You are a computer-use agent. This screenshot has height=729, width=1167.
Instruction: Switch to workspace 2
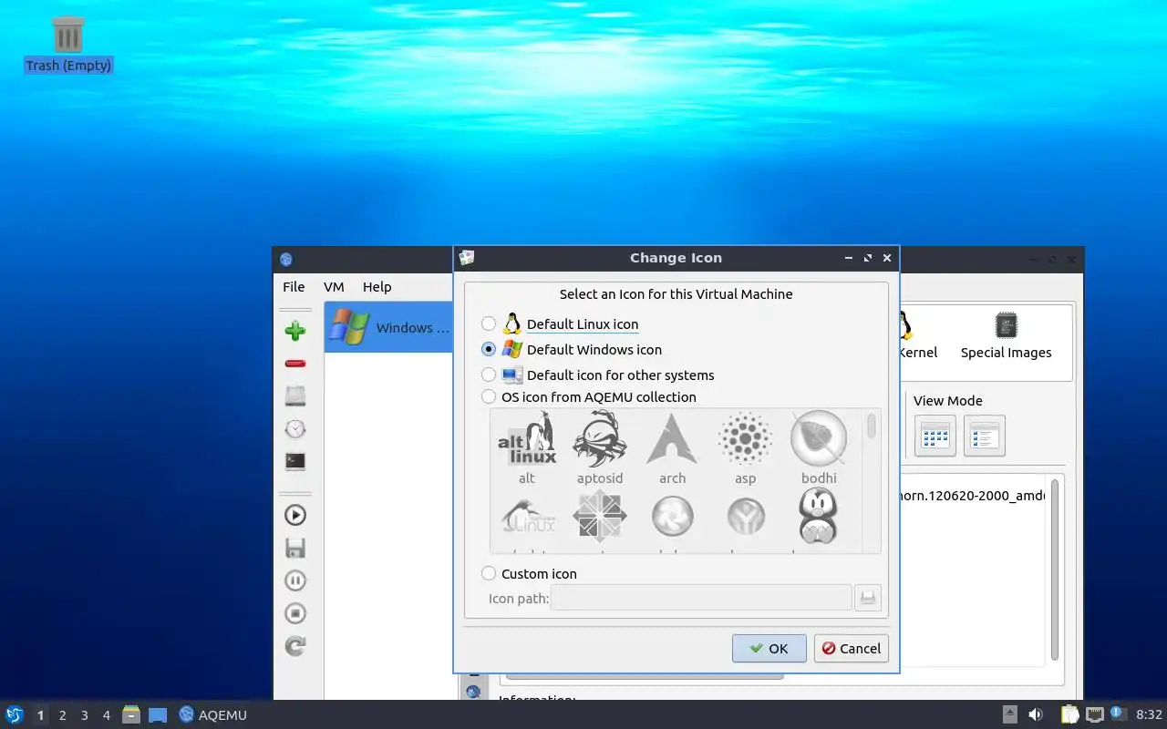62,715
